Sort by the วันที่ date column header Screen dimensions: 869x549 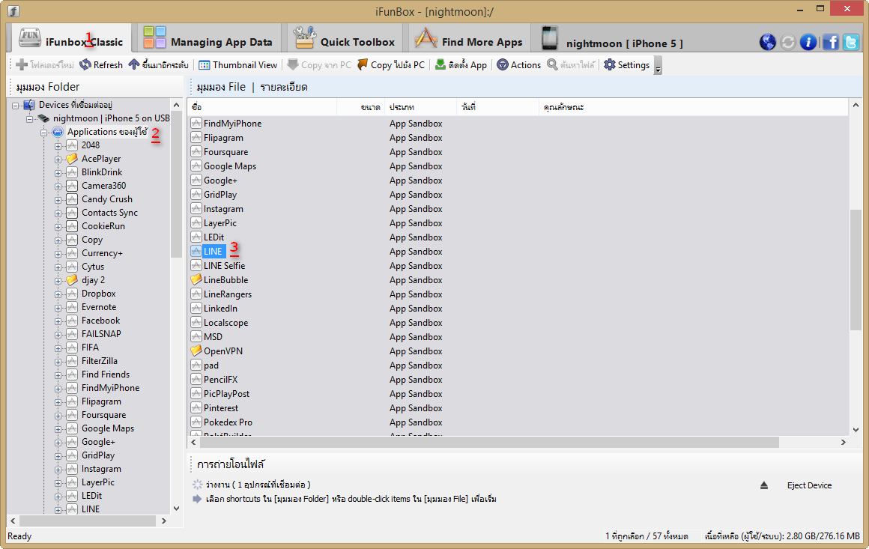[498, 107]
